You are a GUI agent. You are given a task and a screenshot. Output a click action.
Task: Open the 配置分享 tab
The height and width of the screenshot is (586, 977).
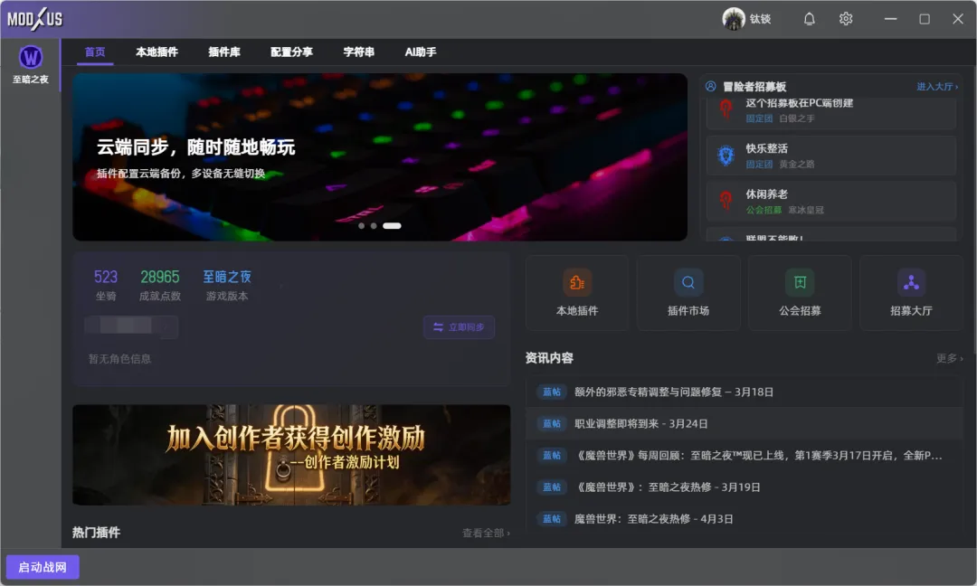[291, 52]
